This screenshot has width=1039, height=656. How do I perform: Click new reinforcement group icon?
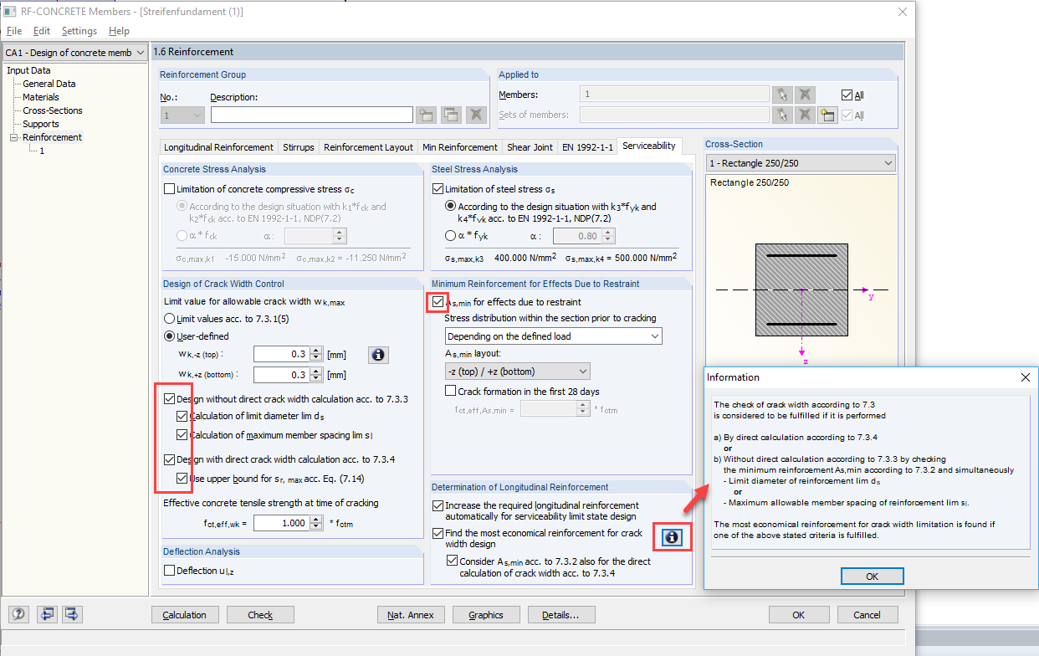click(427, 115)
